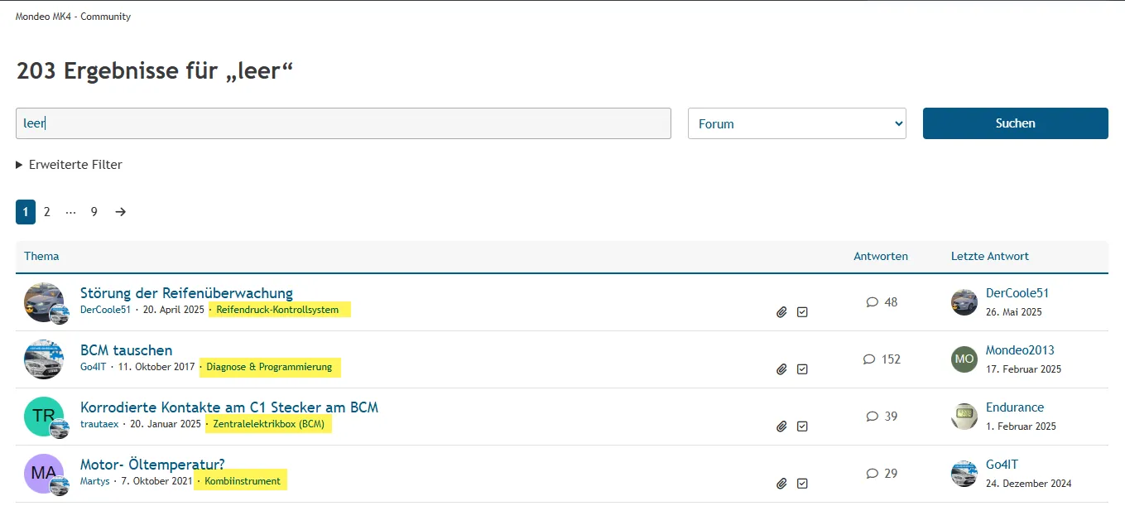Open the Forum search type dropdown
The width and height of the screenshot is (1125, 506).
point(796,123)
